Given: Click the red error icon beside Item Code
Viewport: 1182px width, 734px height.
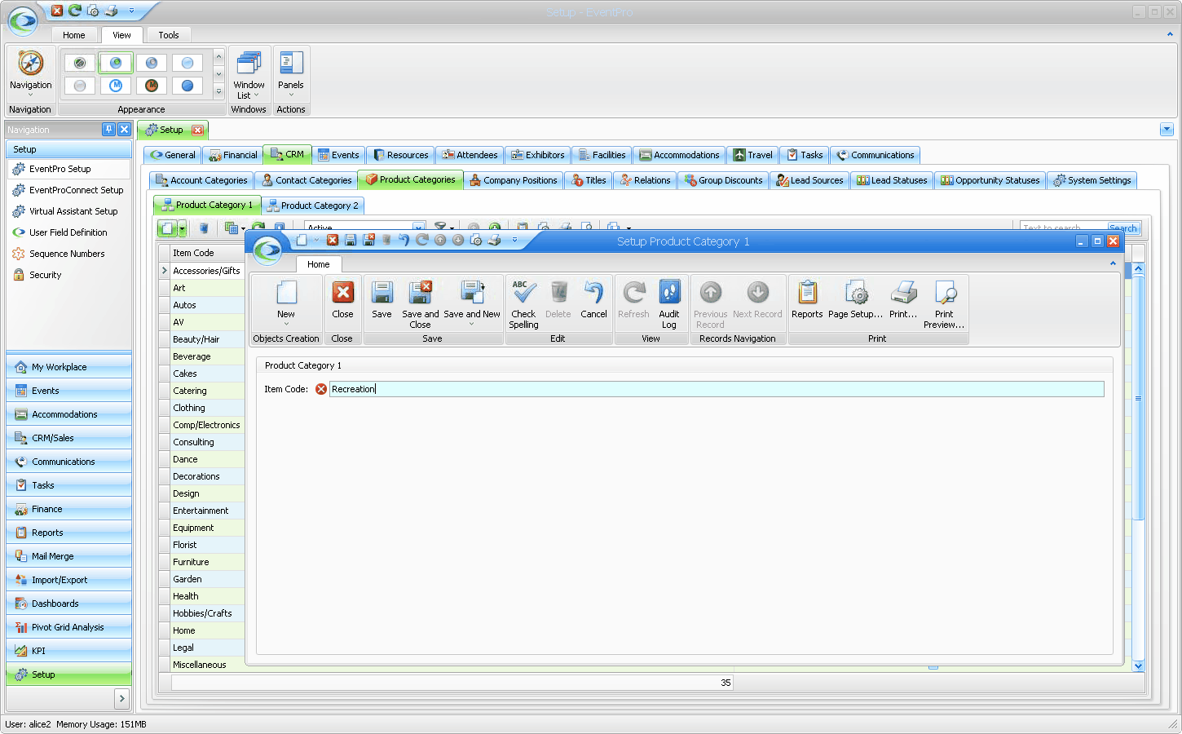Looking at the screenshot, I should (321, 389).
